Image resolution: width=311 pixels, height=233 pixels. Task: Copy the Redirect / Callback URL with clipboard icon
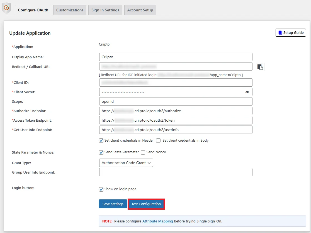pyautogui.click(x=260, y=67)
